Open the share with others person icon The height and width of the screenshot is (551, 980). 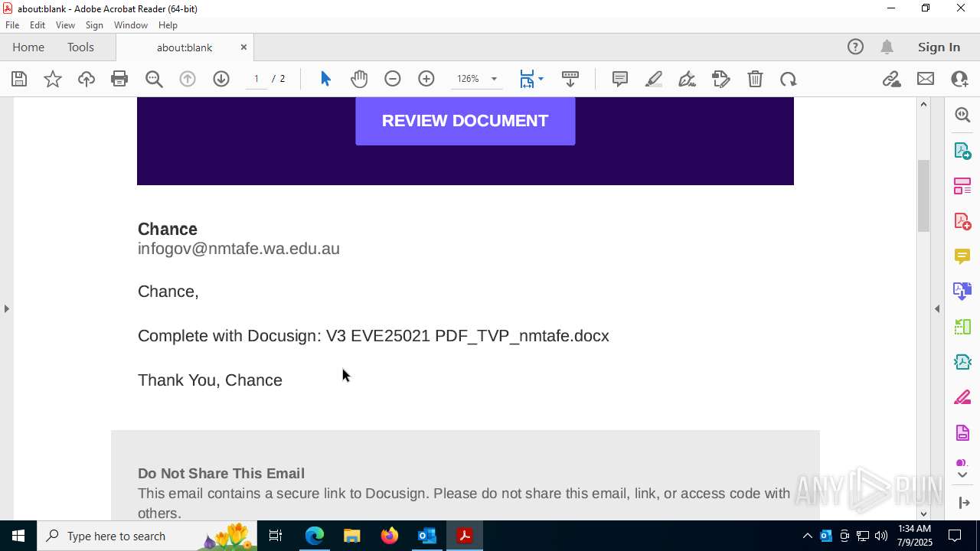tap(959, 79)
